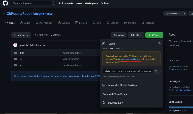Viewport: 193px width, 114px height.
Task: Click the test folder icon
Action: pos(15,65)
